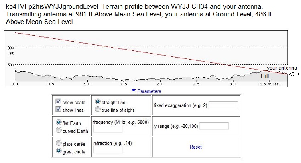
Task: Select the flat Earth radio button
Action: coord(59,123)
